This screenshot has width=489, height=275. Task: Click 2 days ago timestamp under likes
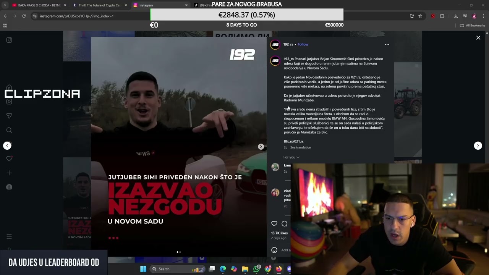[279, 238]
